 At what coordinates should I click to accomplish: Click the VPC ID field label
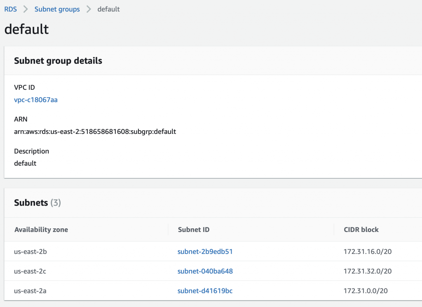[x=24, y=87]
